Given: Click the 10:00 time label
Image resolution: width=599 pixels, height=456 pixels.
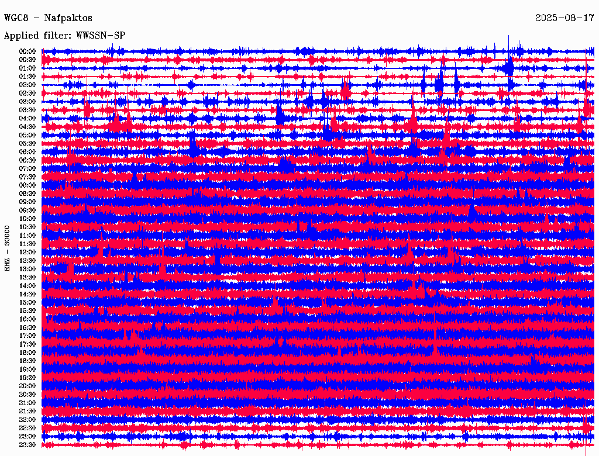Looking at the screenshot, I should tap(27, 219).
